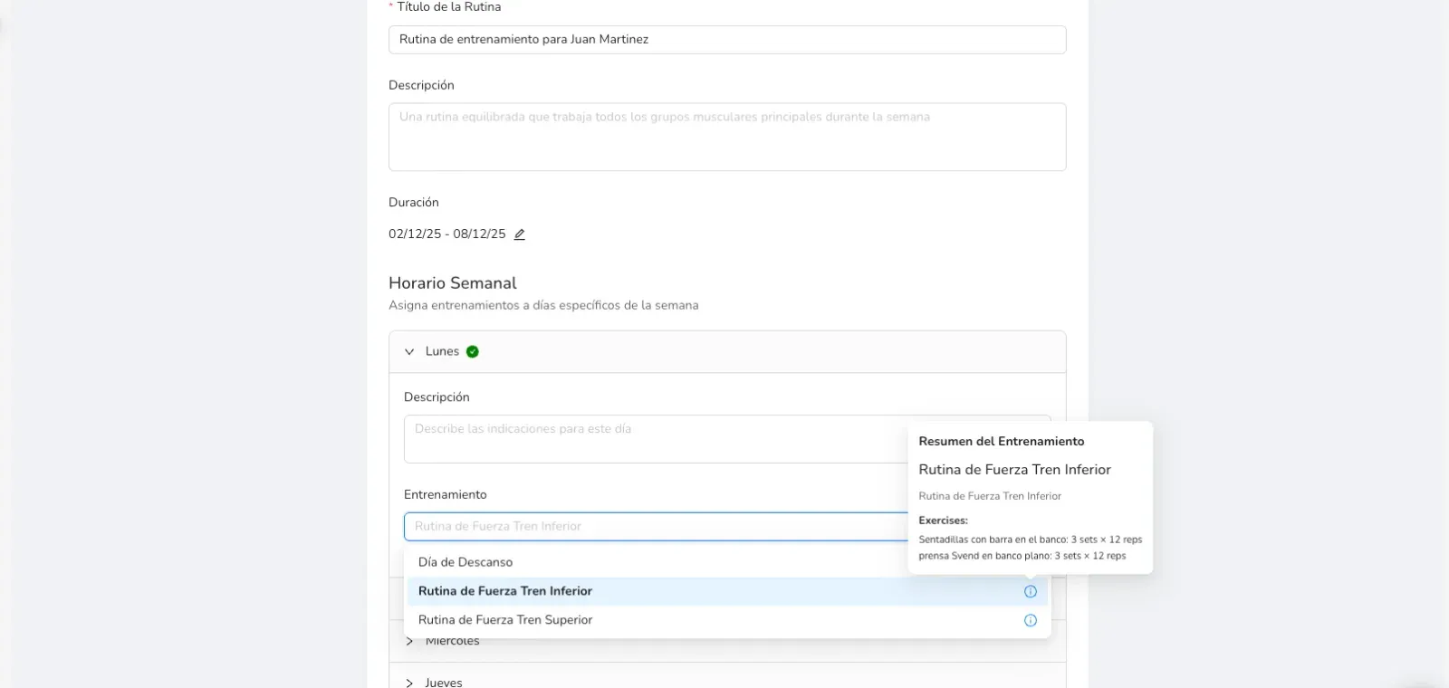Select Día de Descanso option
The image size is (1449, 688).
(x=727, y=562)
